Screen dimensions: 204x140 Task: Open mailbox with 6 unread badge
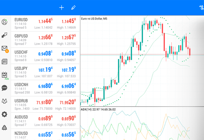point(4,48)
